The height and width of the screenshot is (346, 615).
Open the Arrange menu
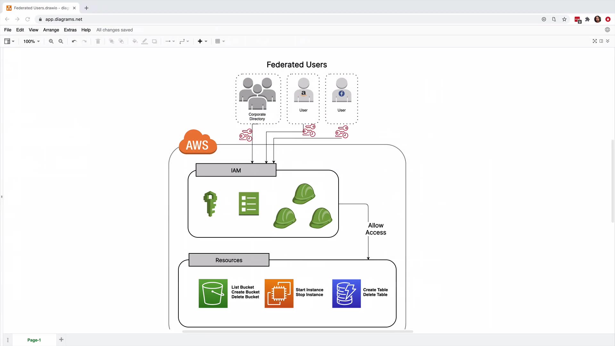tap(51, 30)
